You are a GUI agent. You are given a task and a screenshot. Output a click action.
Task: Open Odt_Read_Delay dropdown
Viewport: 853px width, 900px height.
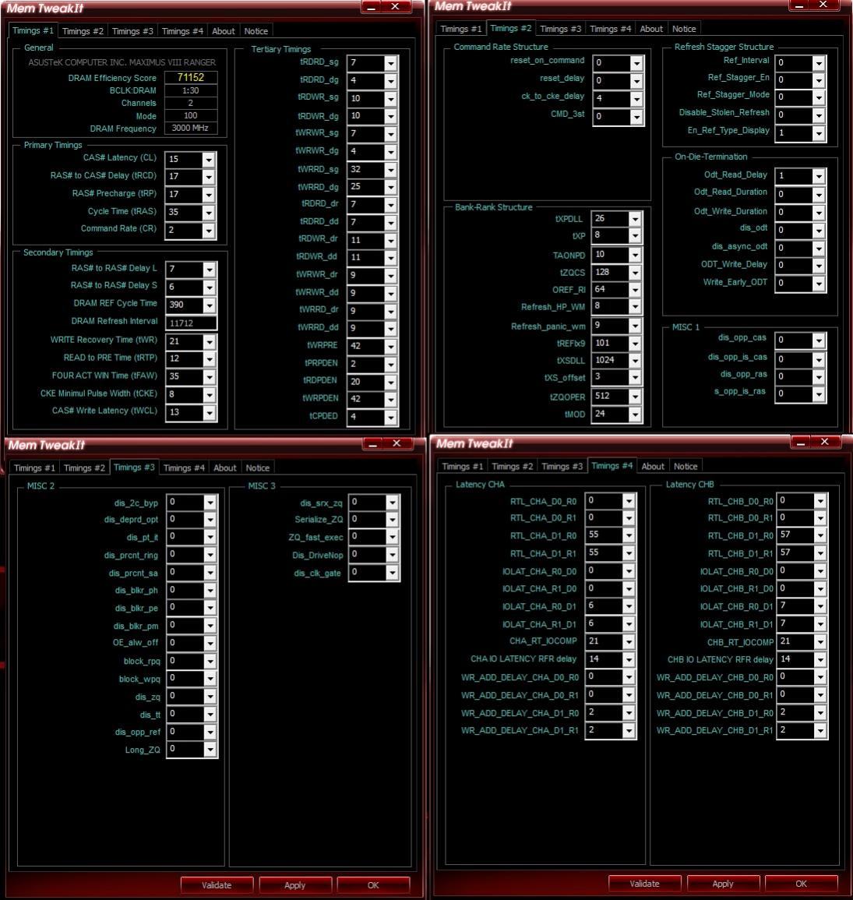[819, 176]
